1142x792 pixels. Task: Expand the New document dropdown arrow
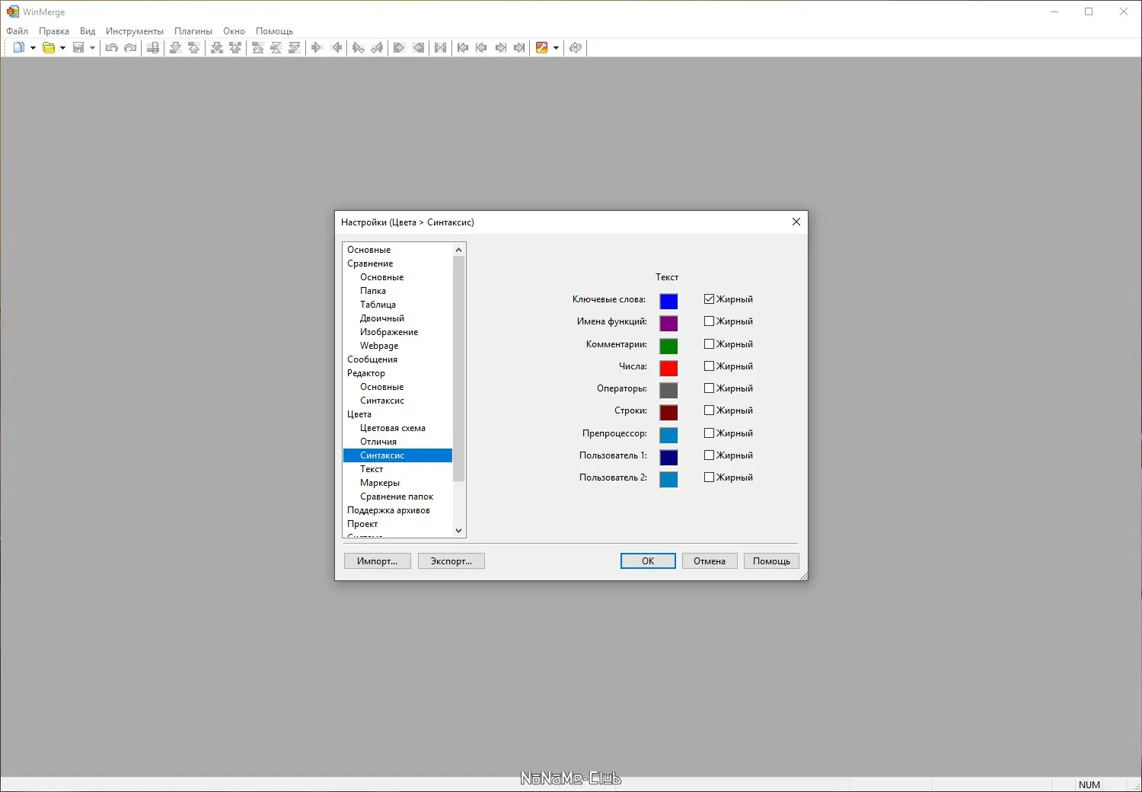[33, 48]
